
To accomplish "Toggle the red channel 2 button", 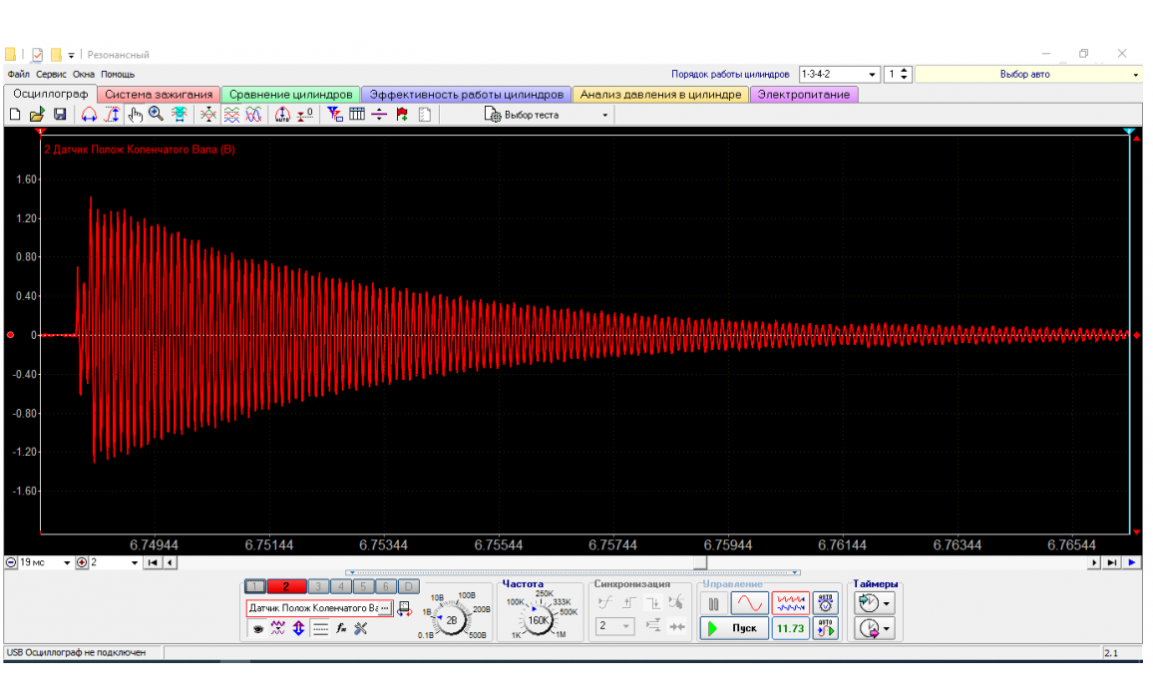I will click(286, 586).
